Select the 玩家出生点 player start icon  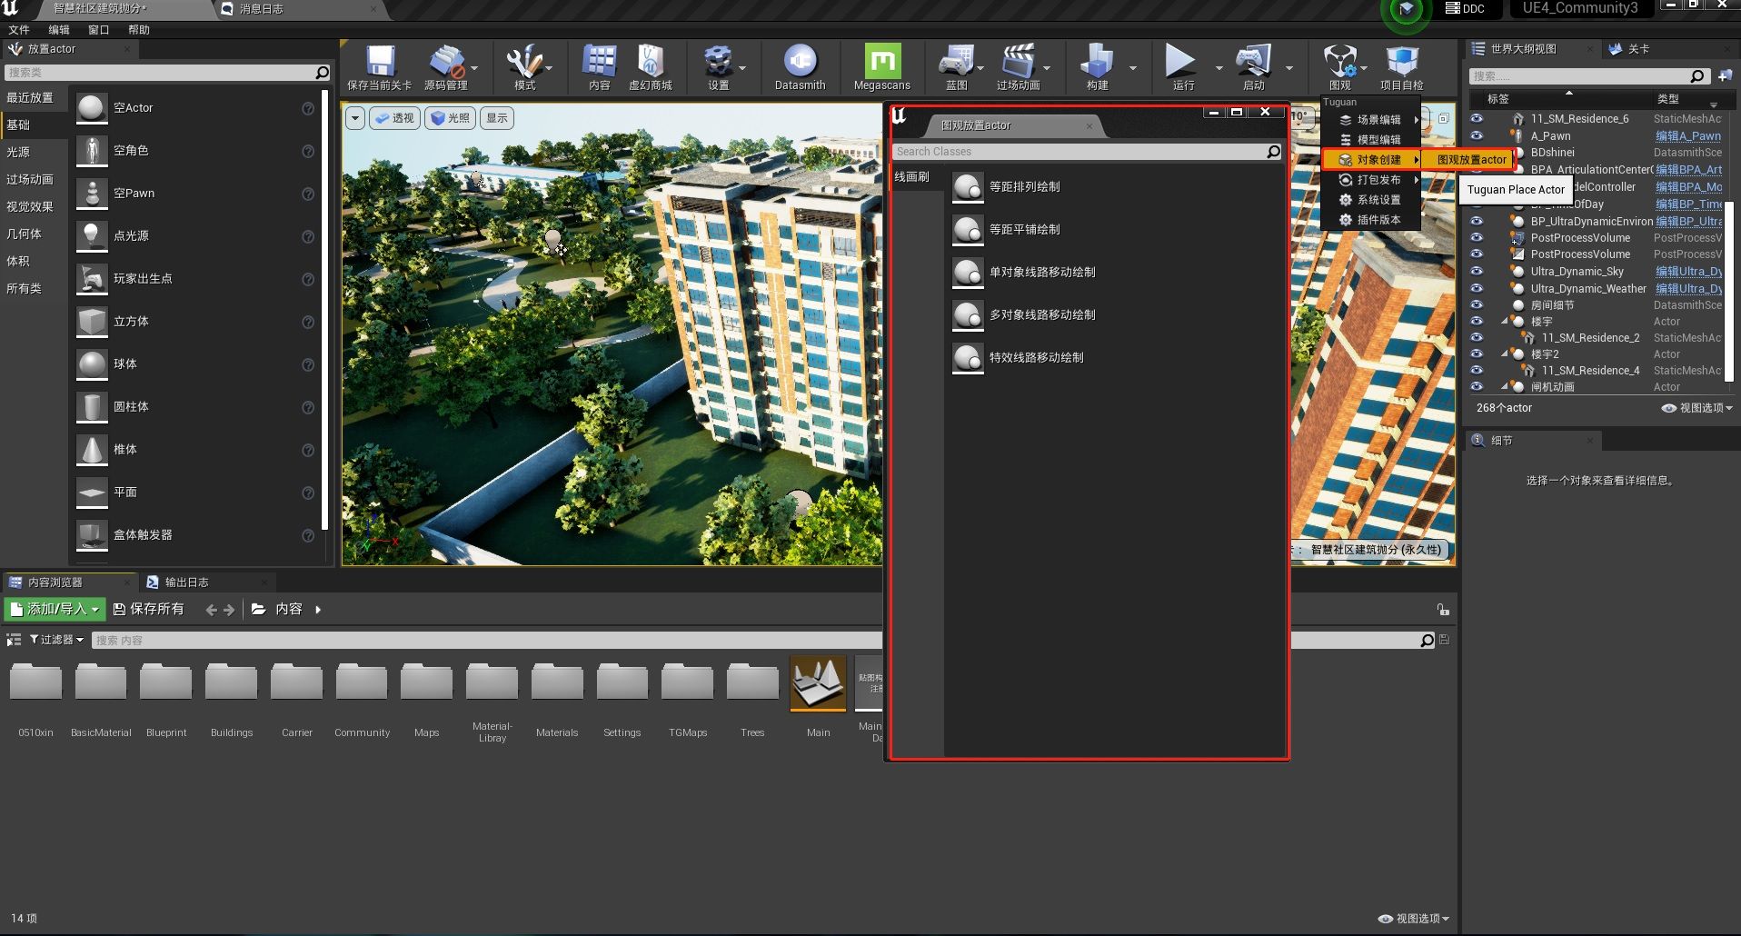(x=92, y=279)
